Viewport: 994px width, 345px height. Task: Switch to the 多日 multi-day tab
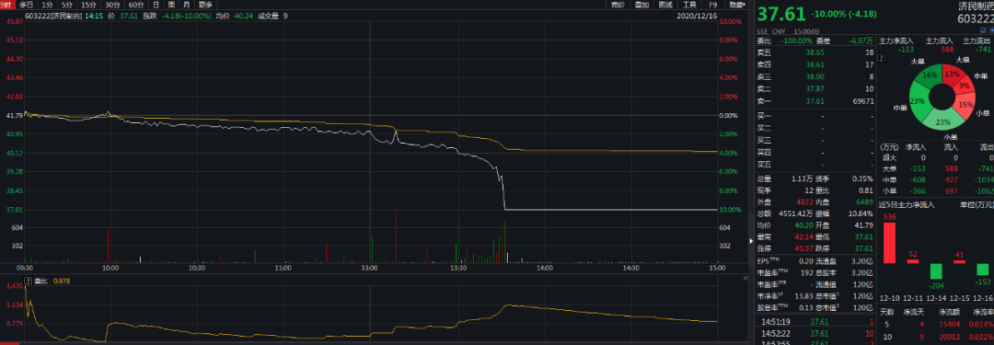tap(26, 5)
